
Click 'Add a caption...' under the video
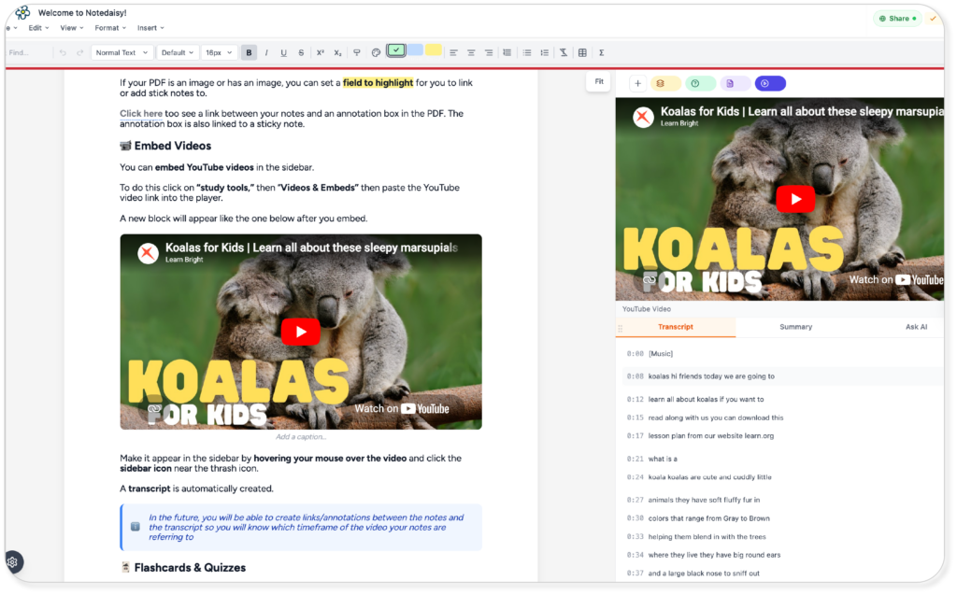300,437
